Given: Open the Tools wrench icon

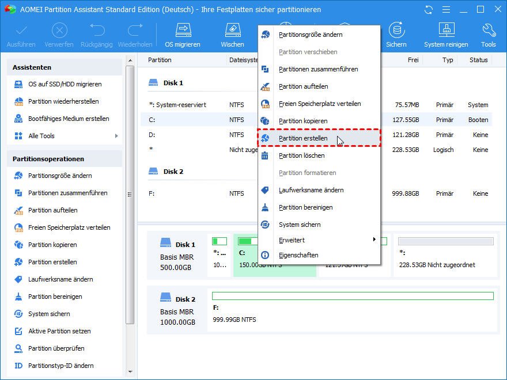Looking at the screenshot, I should [x=488, y=35].
